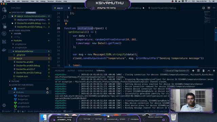Screen dimensions: 217x122
Task: Open editor More Actions ellipsis
Action: (x=214, y=8)
